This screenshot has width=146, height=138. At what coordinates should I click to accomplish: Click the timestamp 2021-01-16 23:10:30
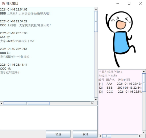[x=14, y=33]
